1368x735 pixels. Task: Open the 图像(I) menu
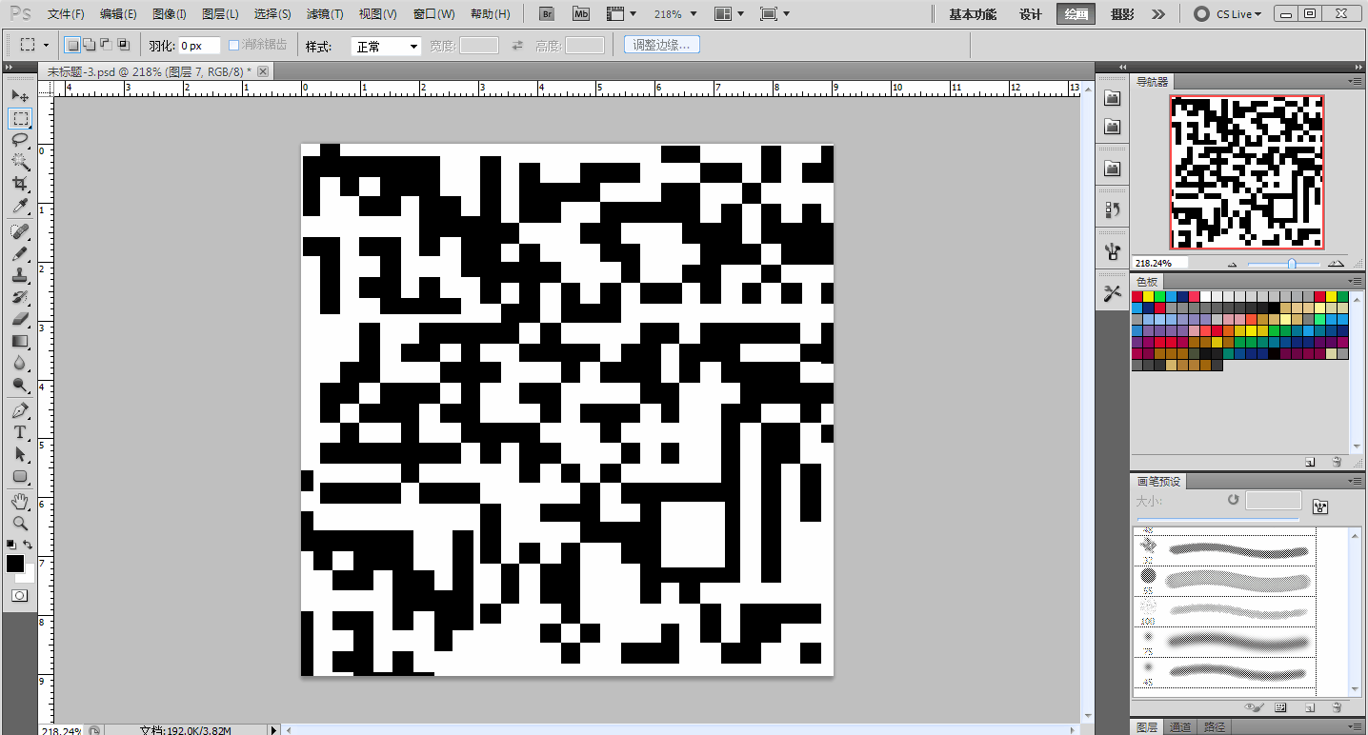click(170, 14)
